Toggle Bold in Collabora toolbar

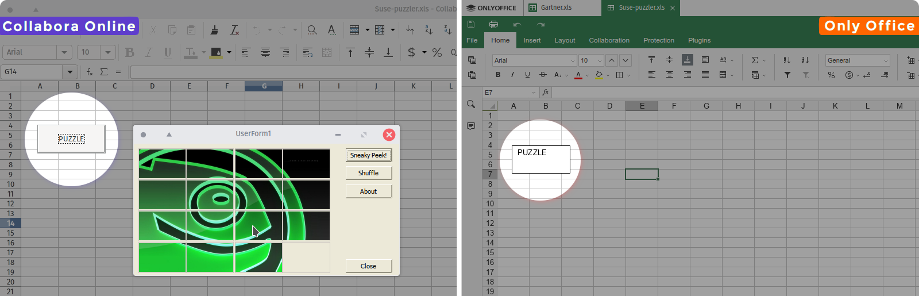130,52
